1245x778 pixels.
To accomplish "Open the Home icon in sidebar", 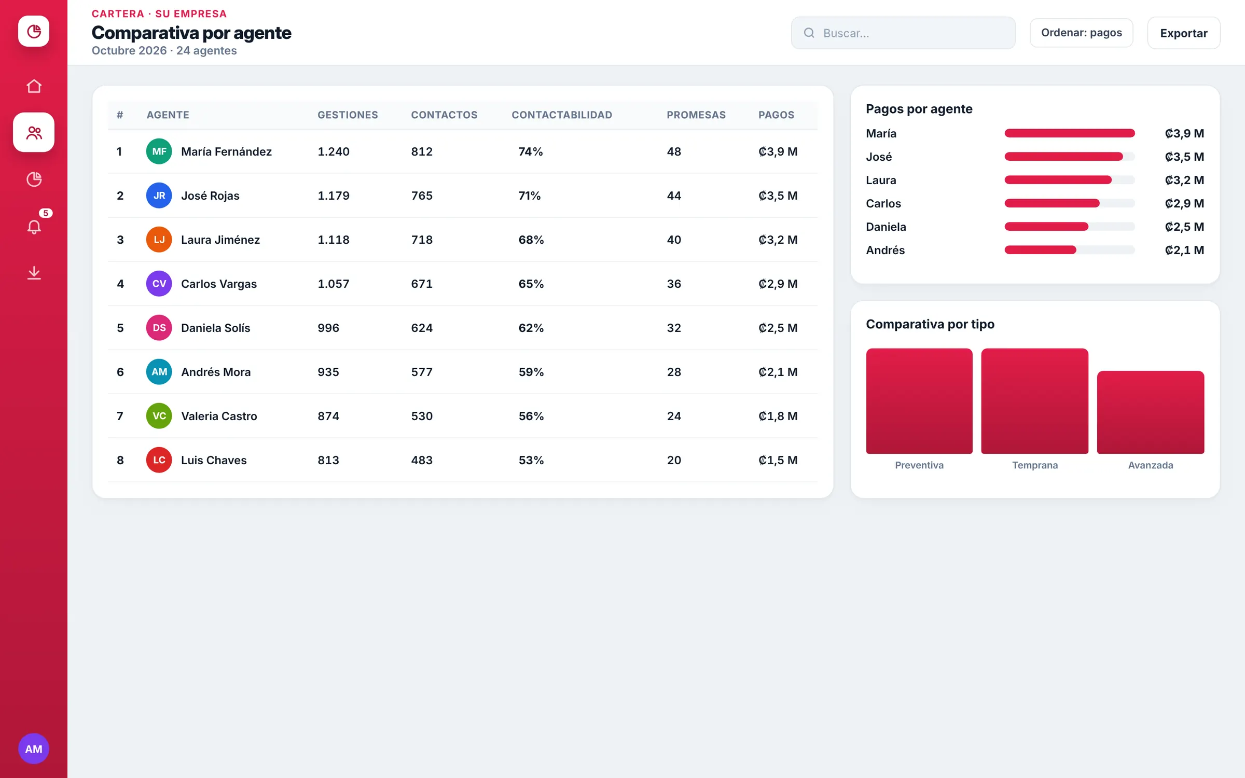I will (x=34, y=86).
